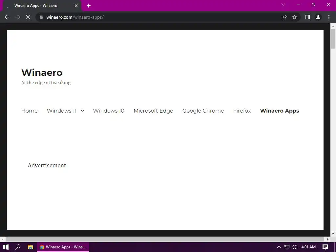Click the horizontal scrollbar thumb
This screenshot has height=252, width=336.
click(x=165, y=239)
